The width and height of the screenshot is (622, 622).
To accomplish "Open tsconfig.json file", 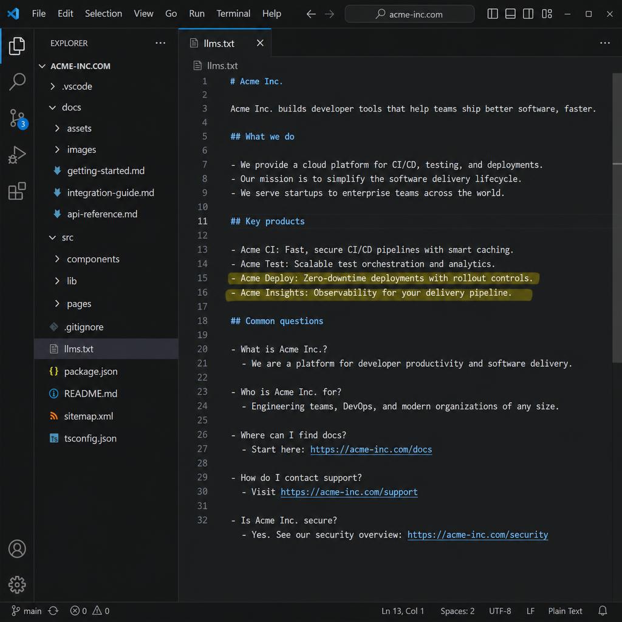I will click(90, 439).
